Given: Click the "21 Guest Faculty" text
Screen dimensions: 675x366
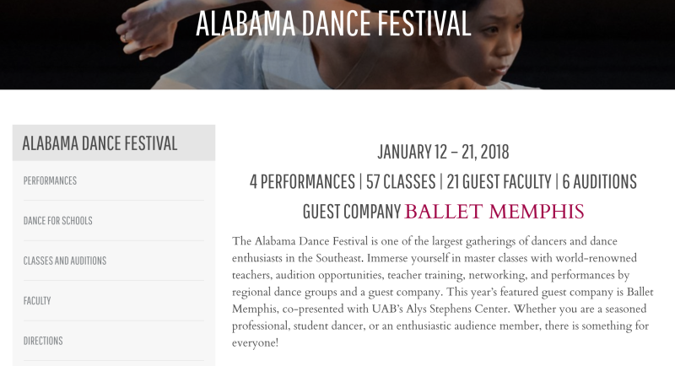Looking at the screenshot, I should 497,182.
